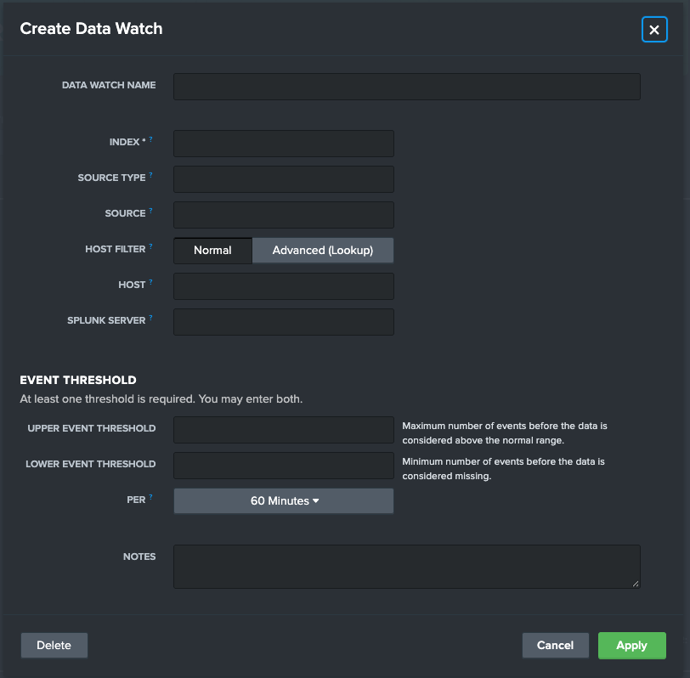This screenshot has height=678, width=690.
Task: Show the help hint beside HOST FILTER
Action: 150,246
